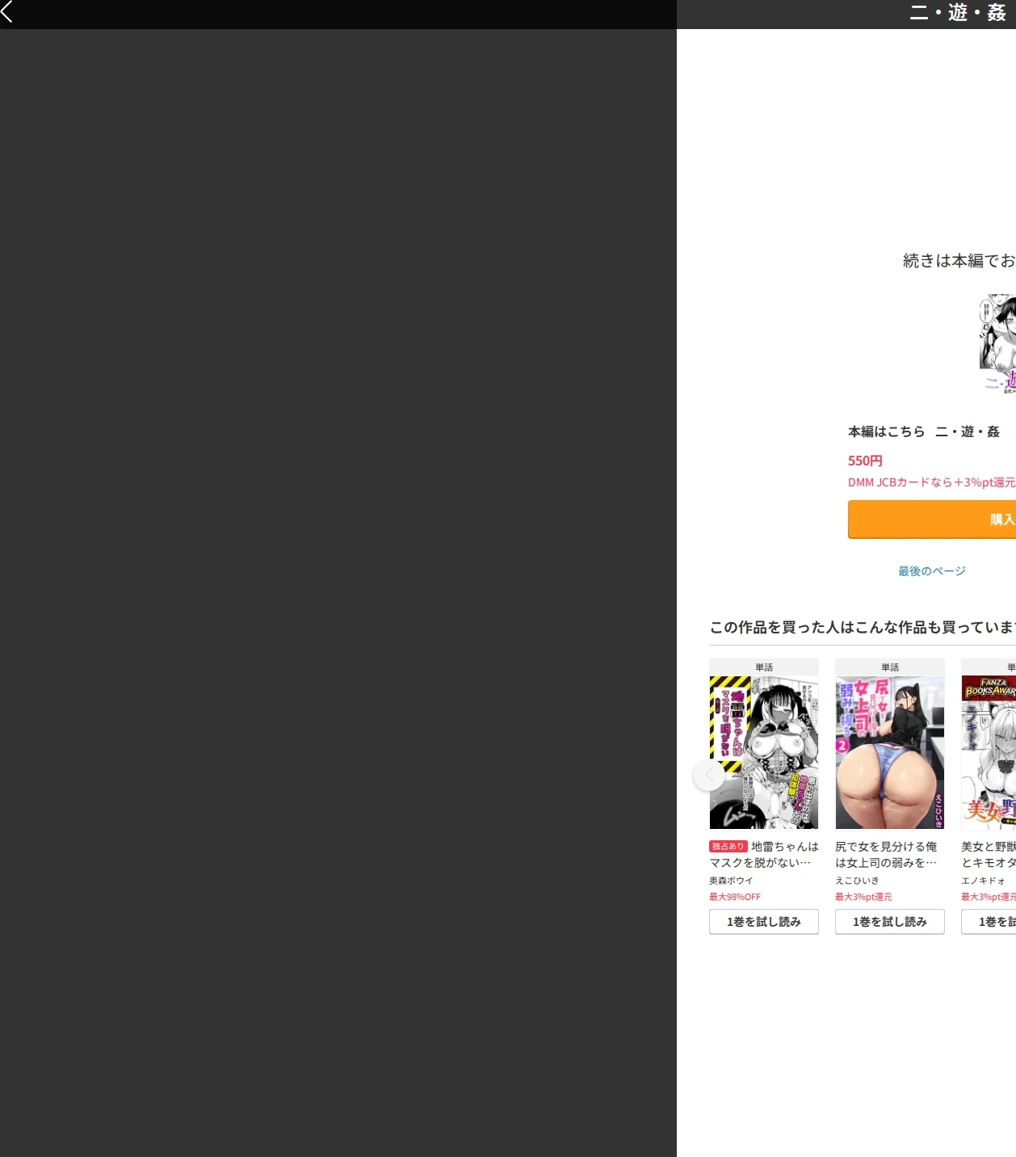Open the 地雷ちゃんはマスクを脱がない title text

coord(764,855)
